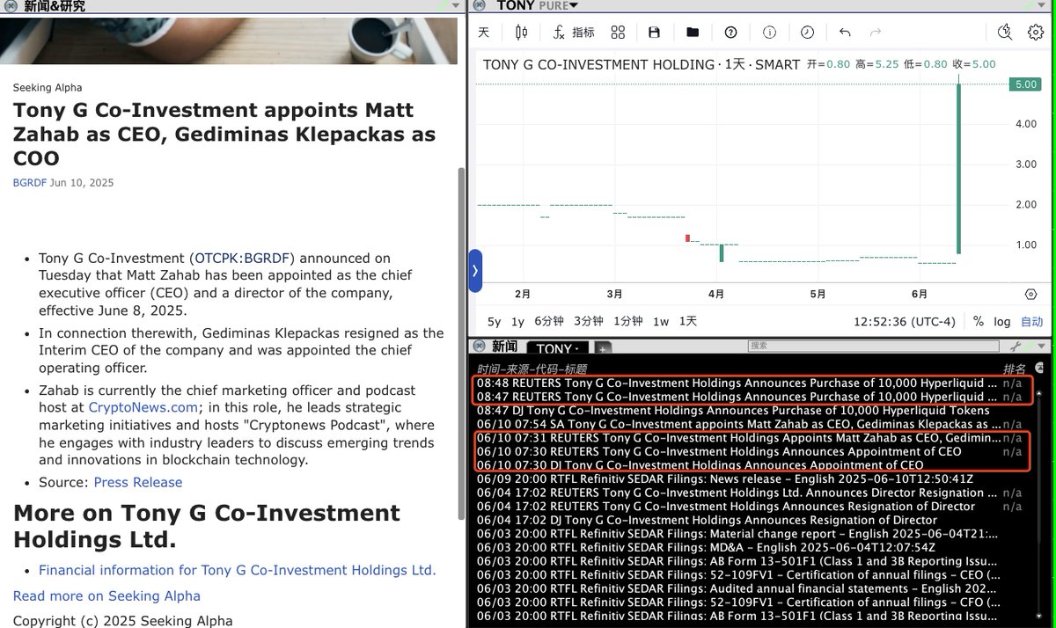The height and width of the screenshot is (628, 1056).
Task: Select the 1w time range
Action: [x=660, y=322]
